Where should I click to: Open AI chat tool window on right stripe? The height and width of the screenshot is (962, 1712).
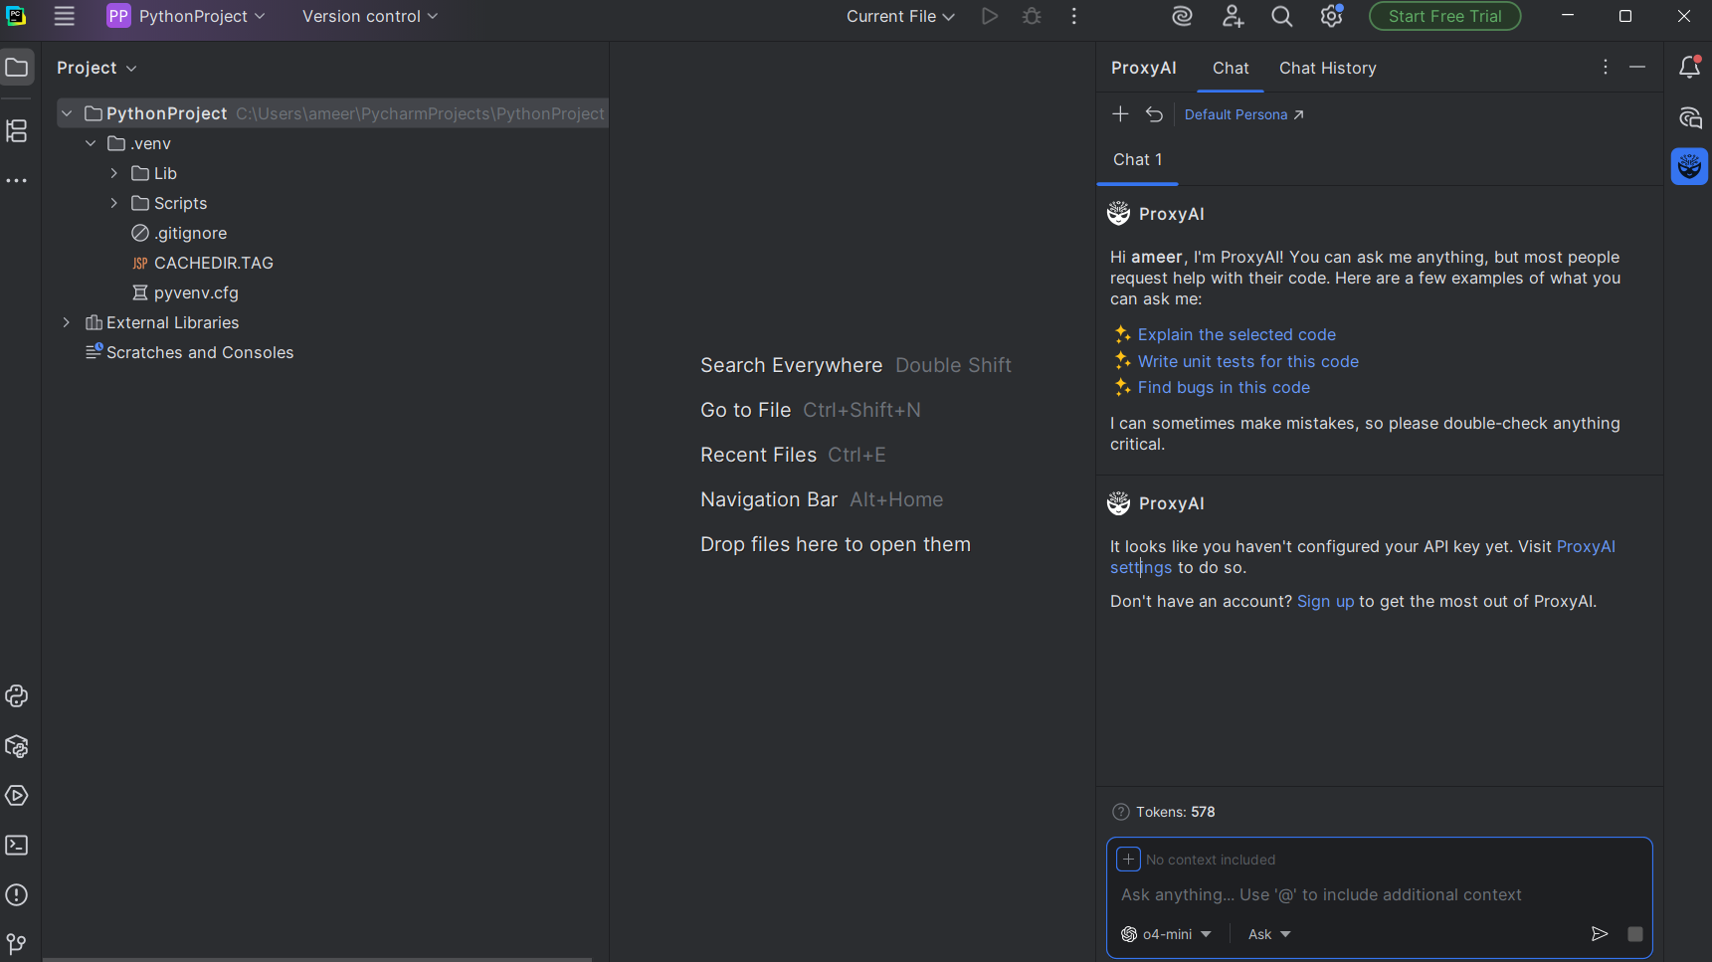coord(1689,118)
